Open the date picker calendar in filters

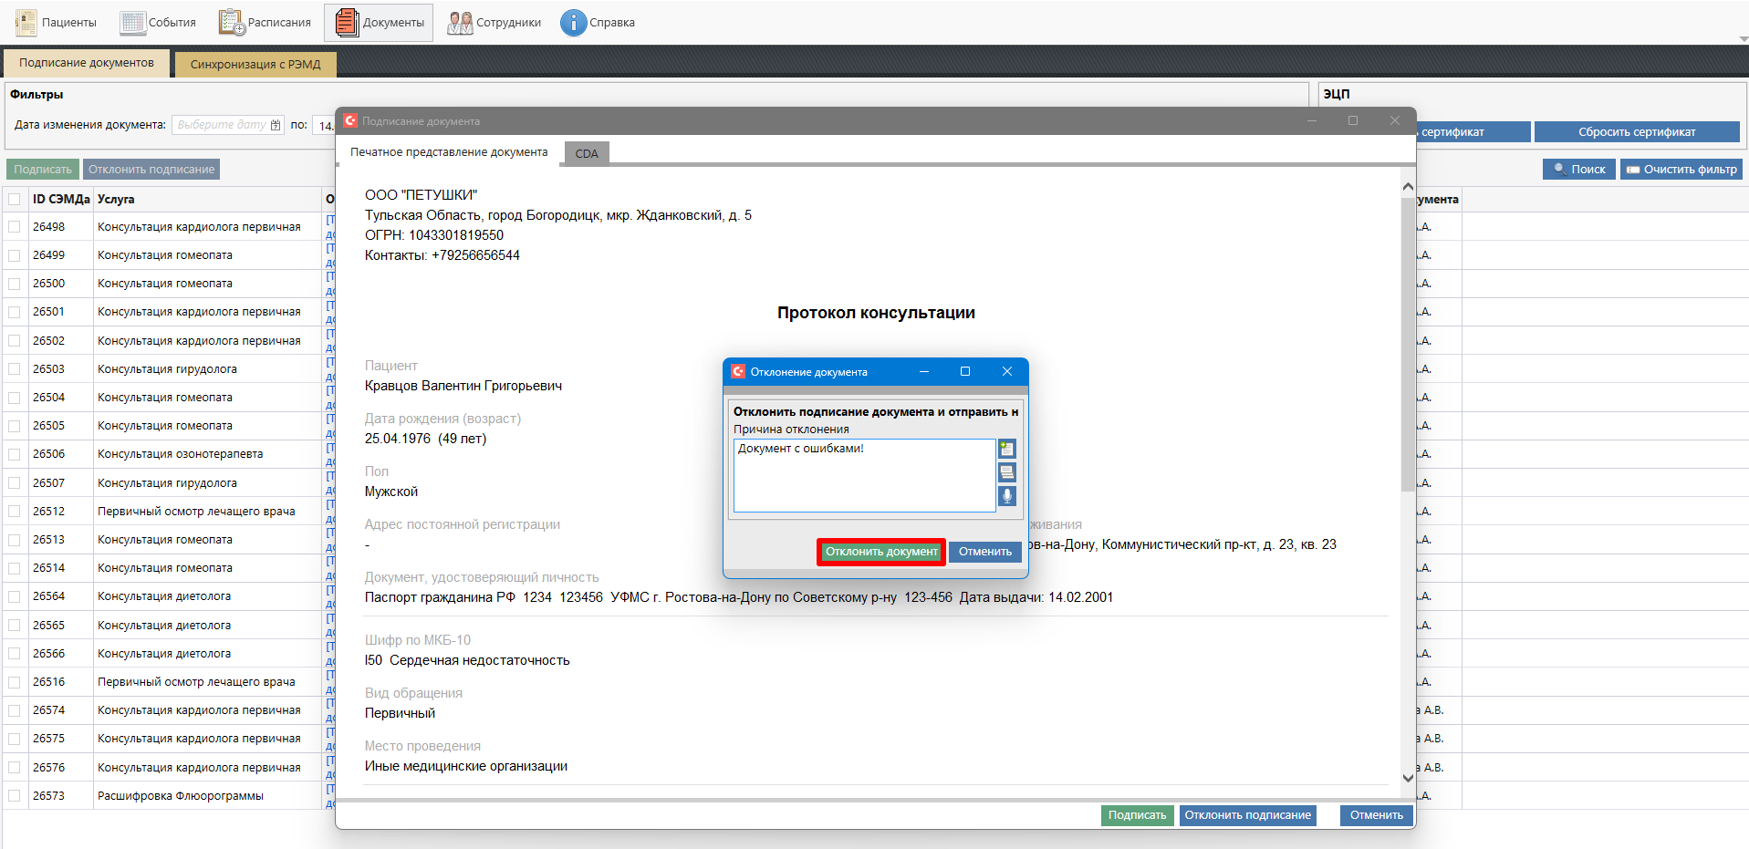coord(276,125)
